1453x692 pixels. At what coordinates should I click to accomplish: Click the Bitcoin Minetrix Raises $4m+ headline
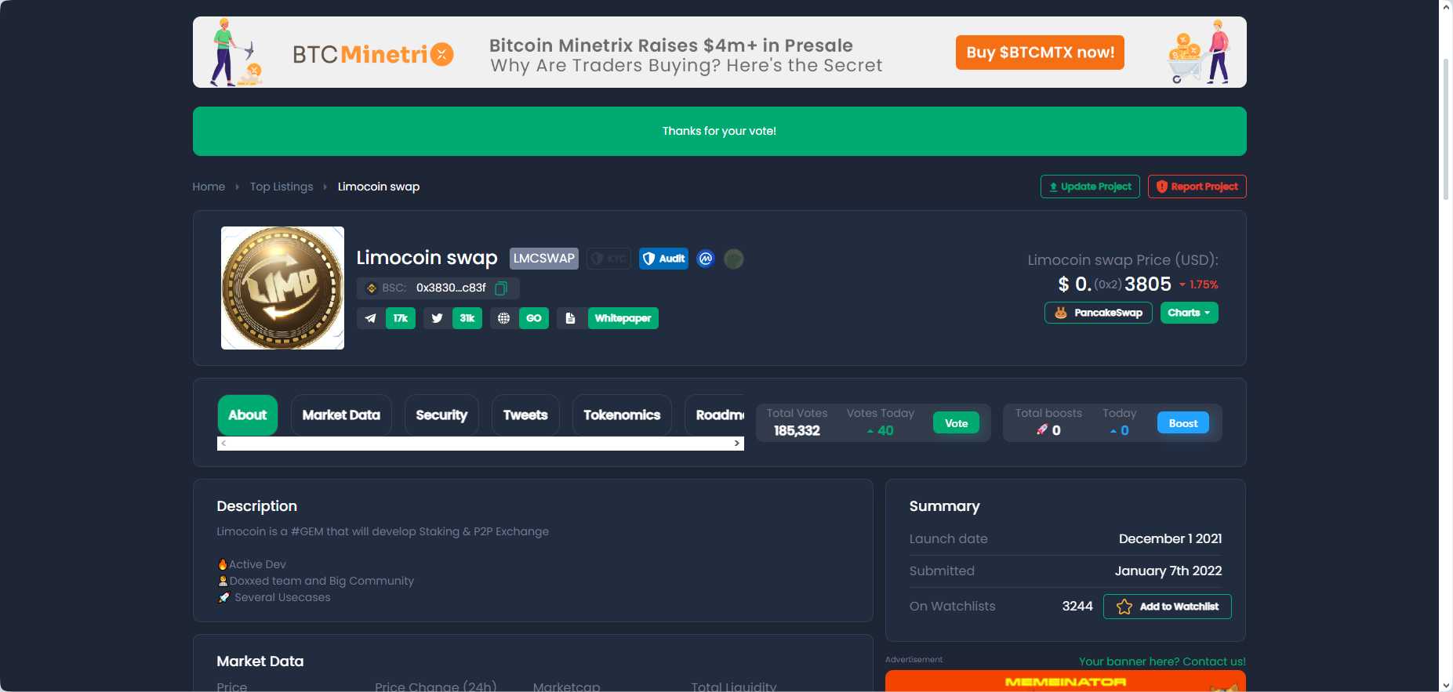[670, 45]
